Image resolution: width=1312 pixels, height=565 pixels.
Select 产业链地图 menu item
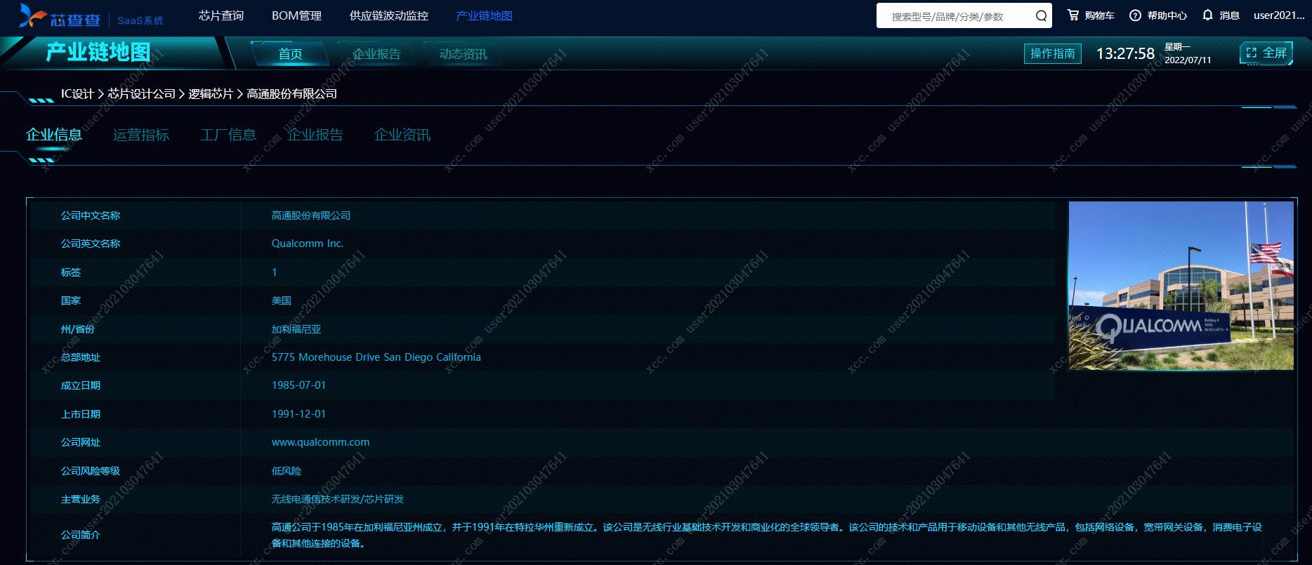coord(484,15)
